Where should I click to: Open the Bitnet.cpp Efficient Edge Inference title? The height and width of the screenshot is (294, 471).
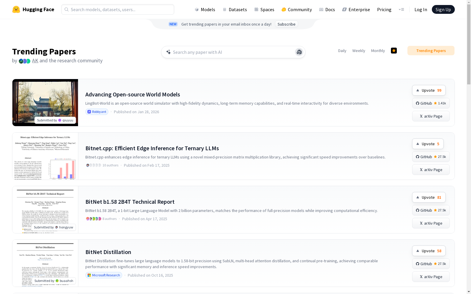152,148
